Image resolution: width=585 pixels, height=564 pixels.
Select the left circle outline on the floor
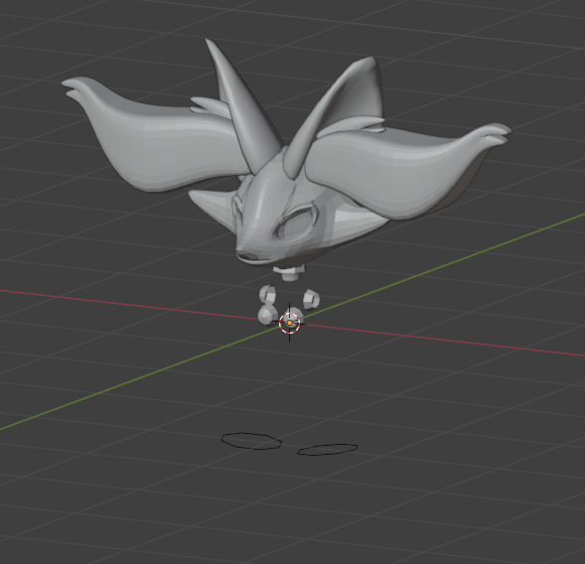251,441
